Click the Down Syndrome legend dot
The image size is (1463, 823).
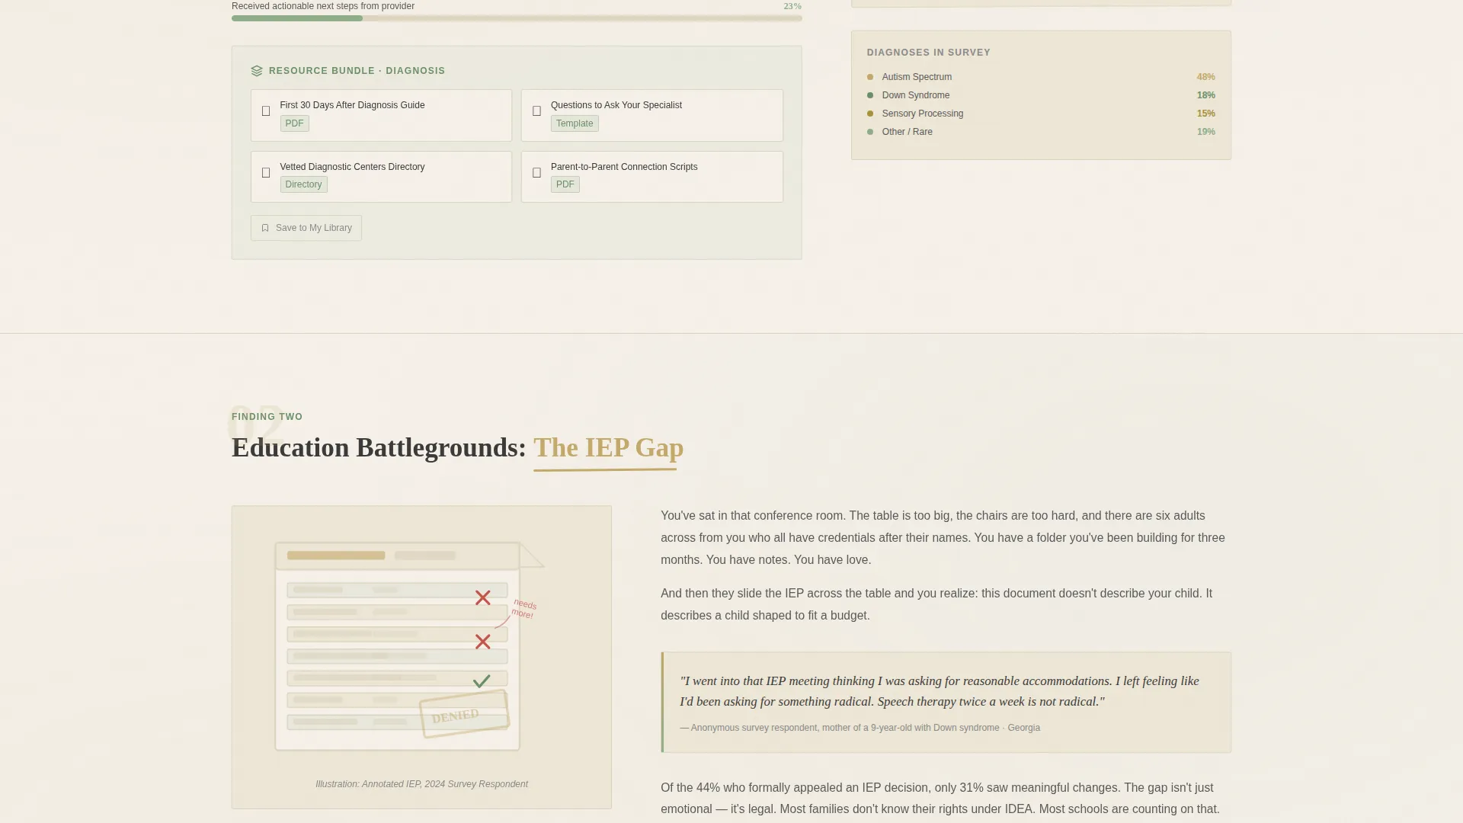coord(870,95)
